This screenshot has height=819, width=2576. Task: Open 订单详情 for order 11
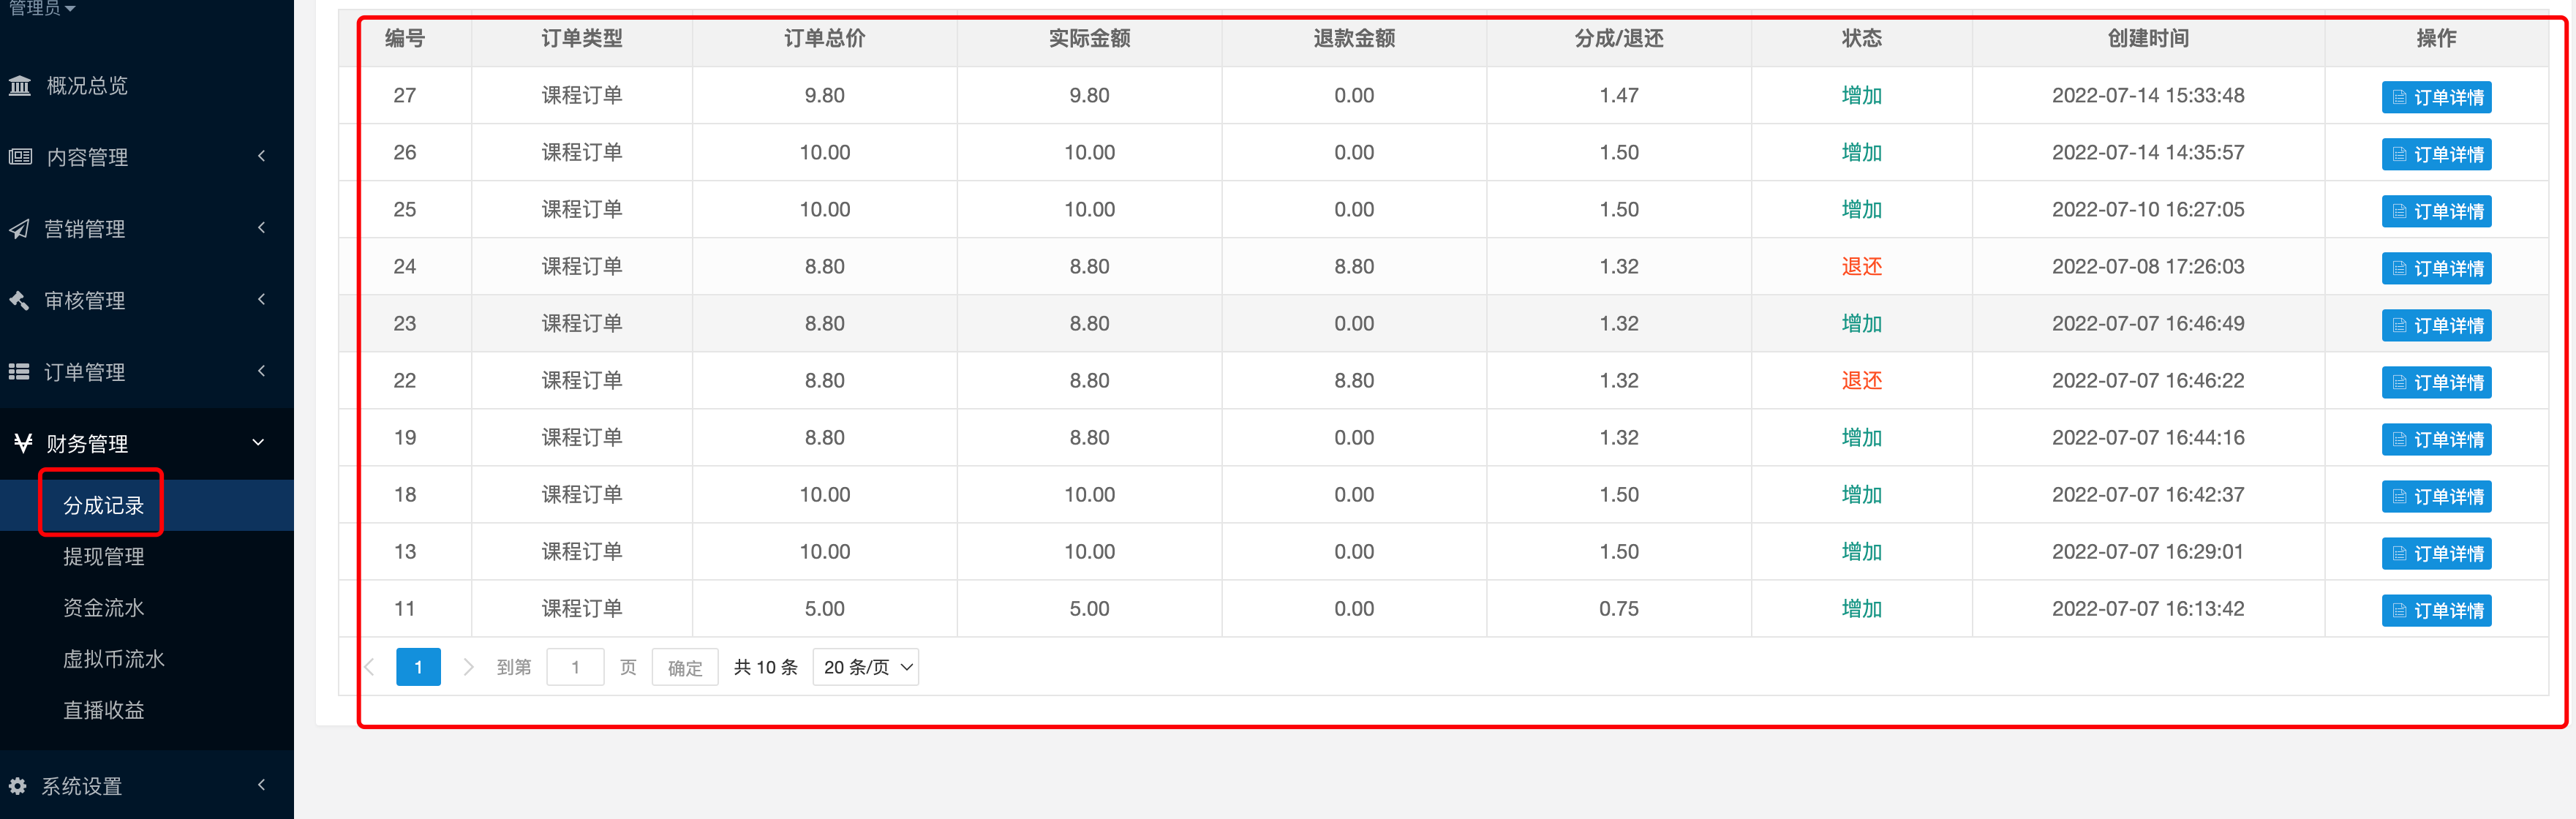coord(2436,610)
